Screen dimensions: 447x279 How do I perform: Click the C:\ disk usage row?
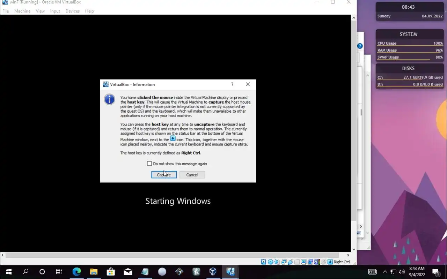pyautogui.click(x=410, y=77)
